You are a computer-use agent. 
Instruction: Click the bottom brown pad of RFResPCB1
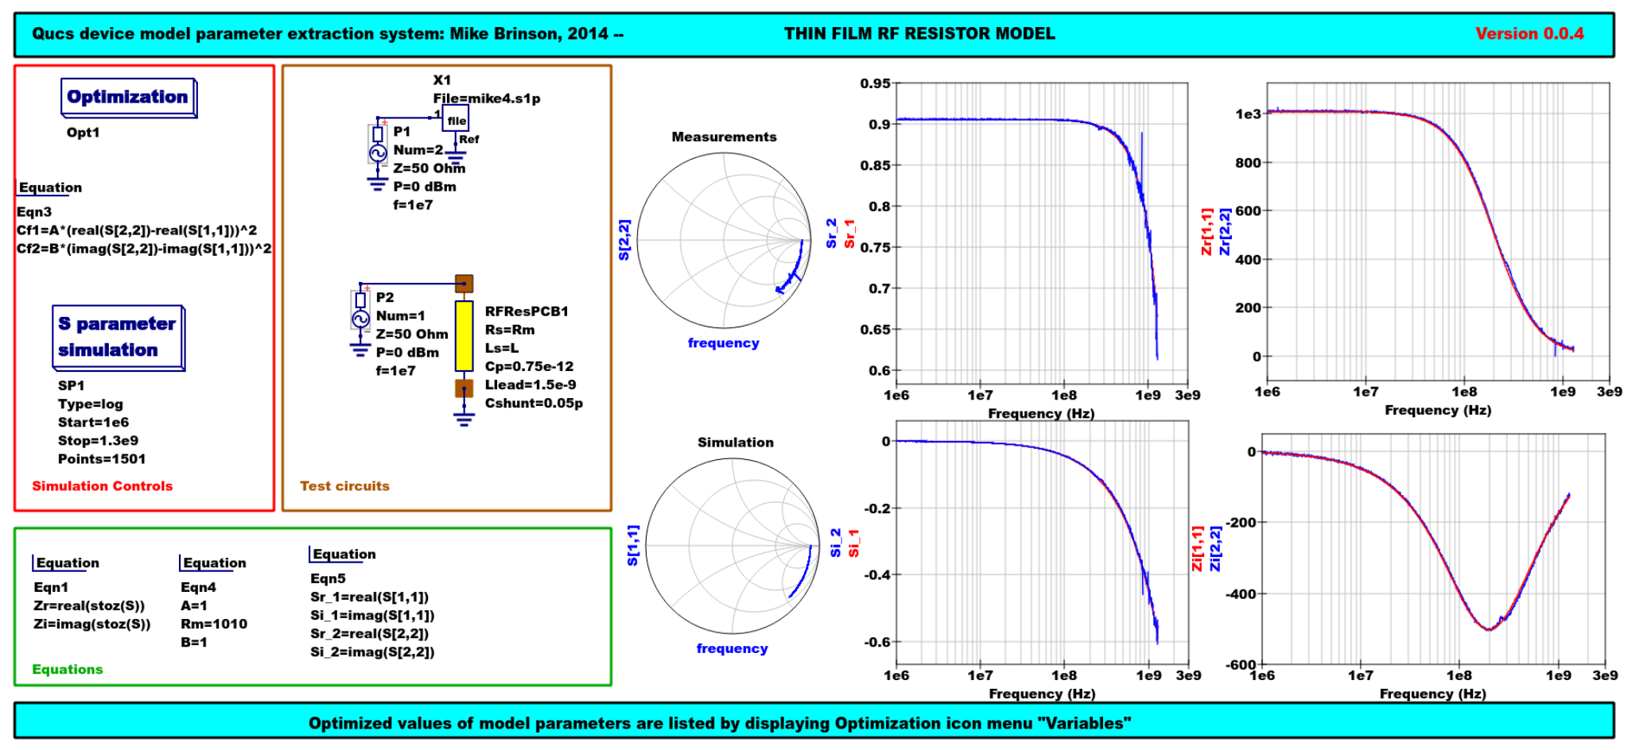pos(464,389)
